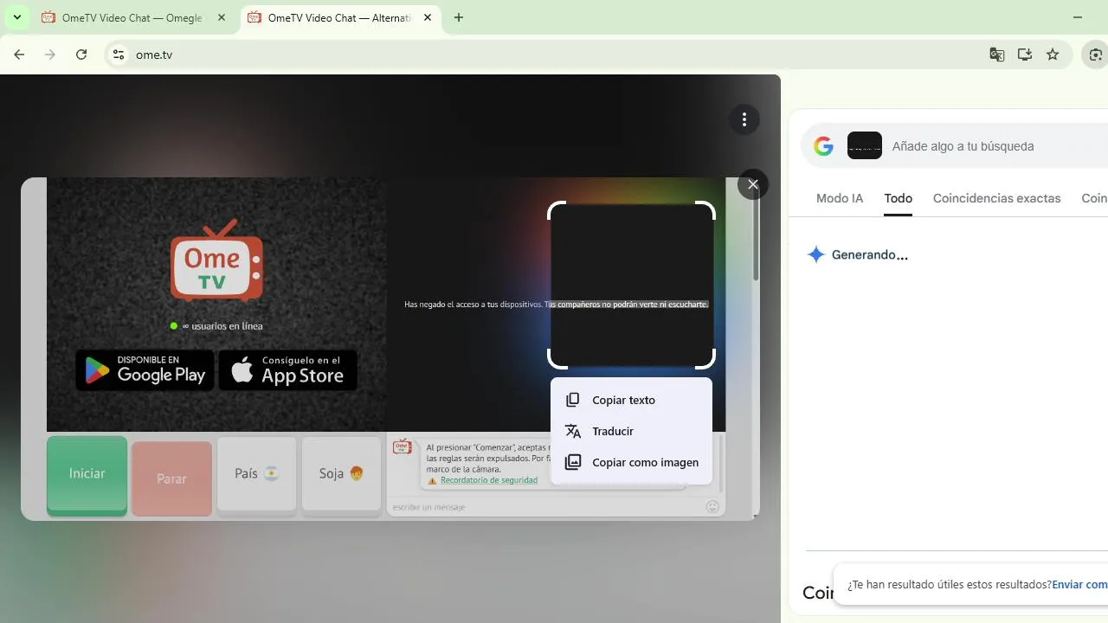Viewport: 1108px width, 623px height.
Task: Bookmark this page with the star
Action: click(1053, 55)
